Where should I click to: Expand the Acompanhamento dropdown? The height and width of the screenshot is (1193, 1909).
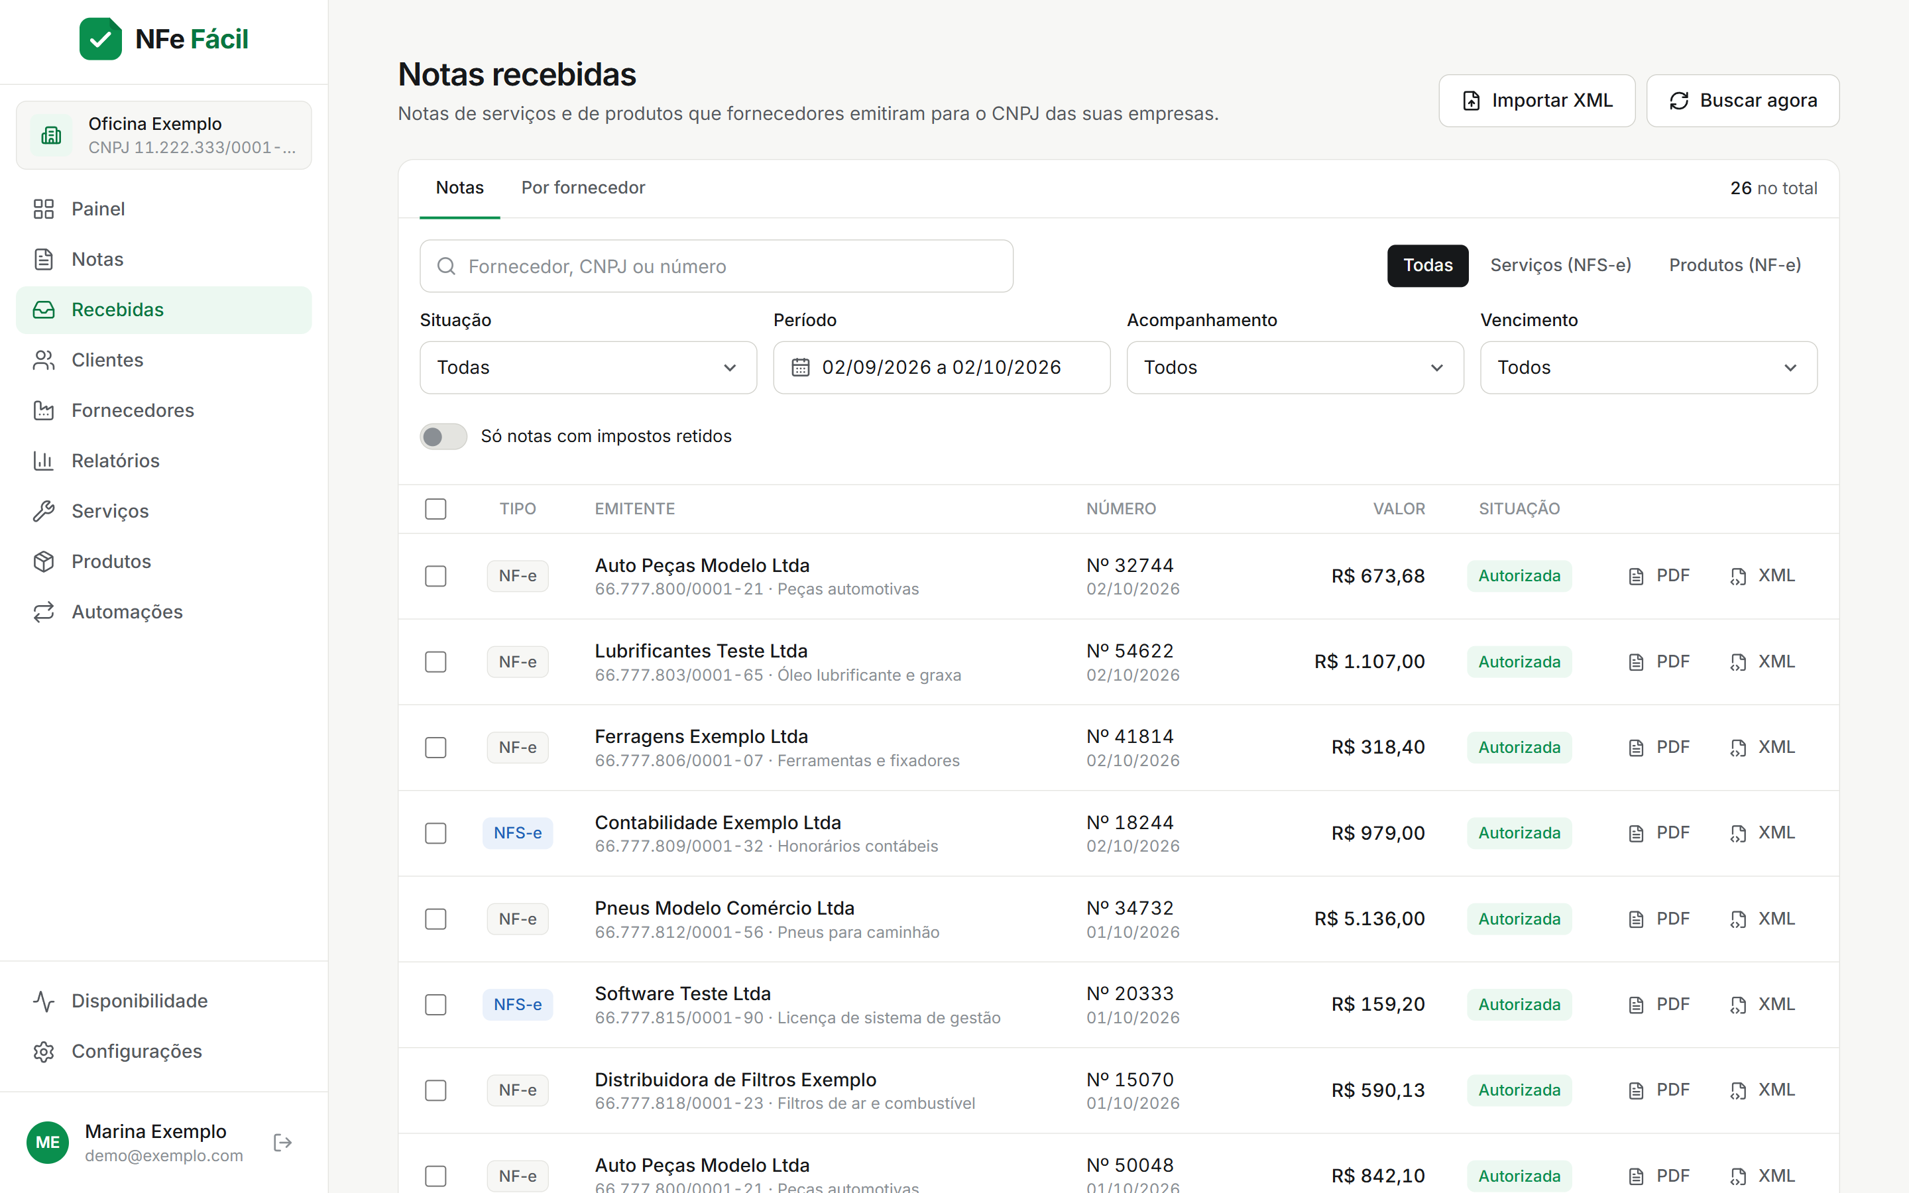[1295, 368]
